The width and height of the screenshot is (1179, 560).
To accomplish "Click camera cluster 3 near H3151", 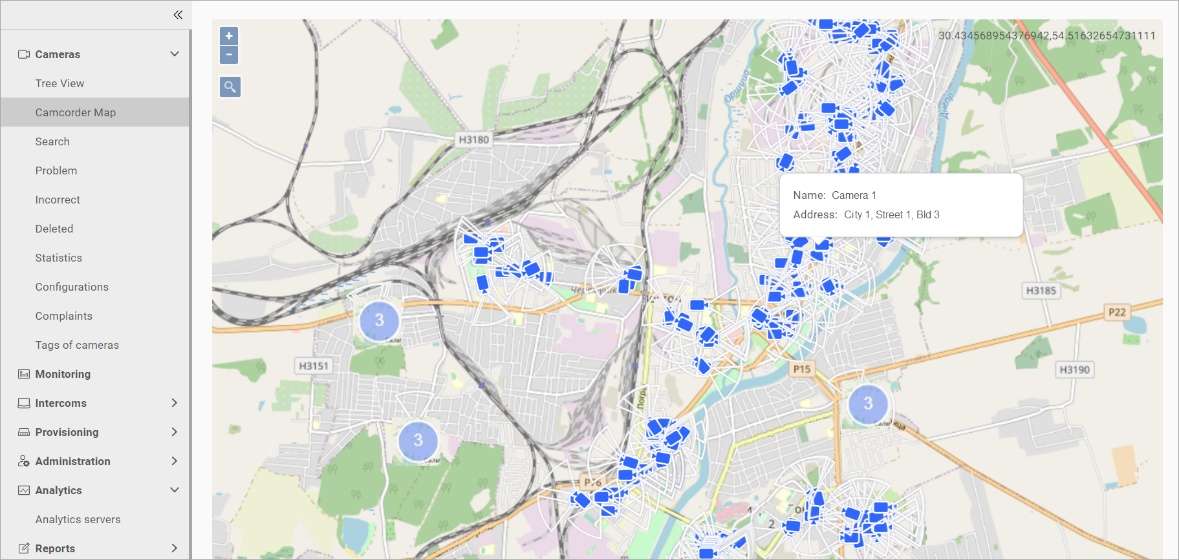I will click(x=379, y=320).
